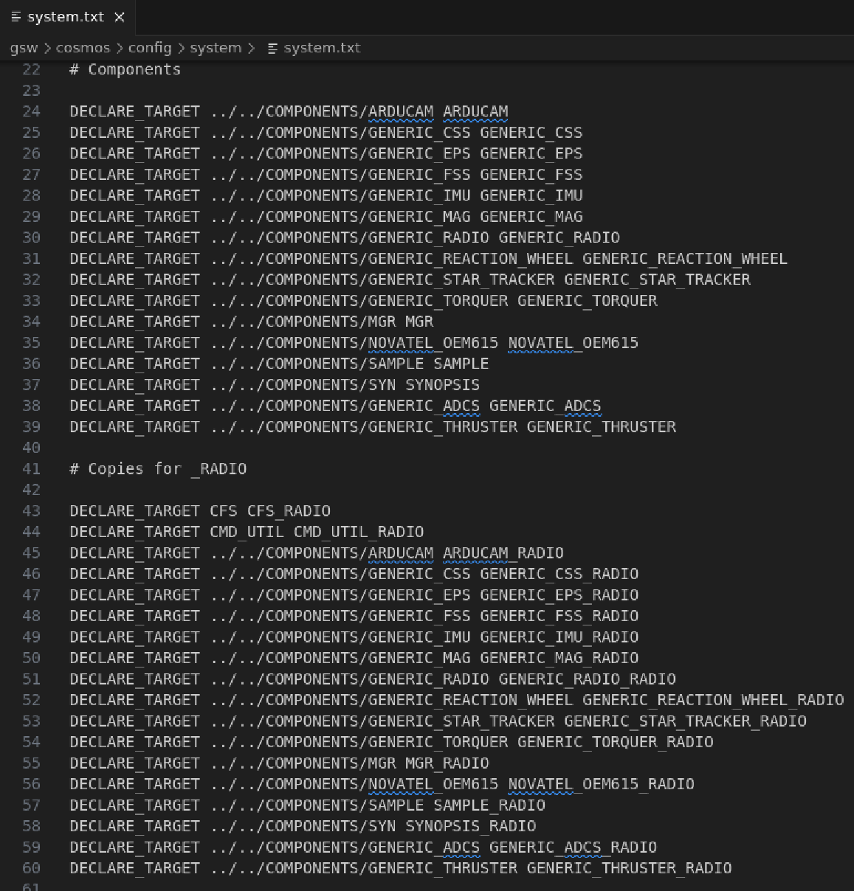Click GENERIC_THRUSTER_RADIO on line 60
Screen dimensions: 854x891
630,868
